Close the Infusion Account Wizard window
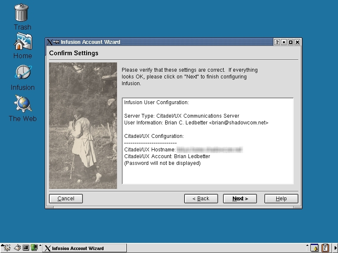The width and height of the screenshot is (338, 253). click(297, 42)
